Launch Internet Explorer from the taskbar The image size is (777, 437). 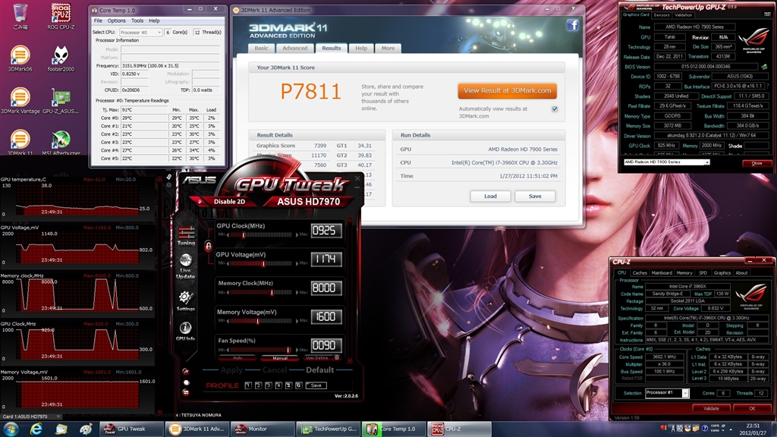pos(36,429)
